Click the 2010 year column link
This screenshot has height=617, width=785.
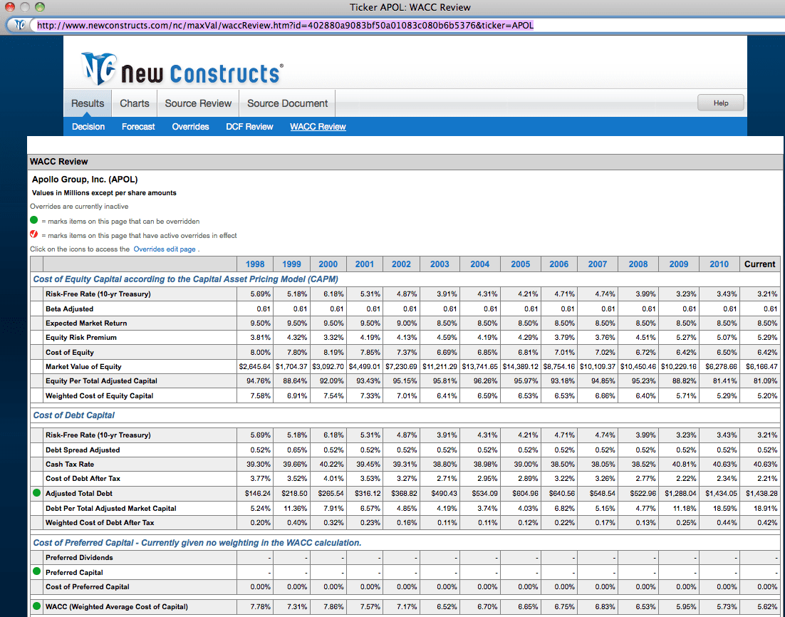click(x=719, y=264)
